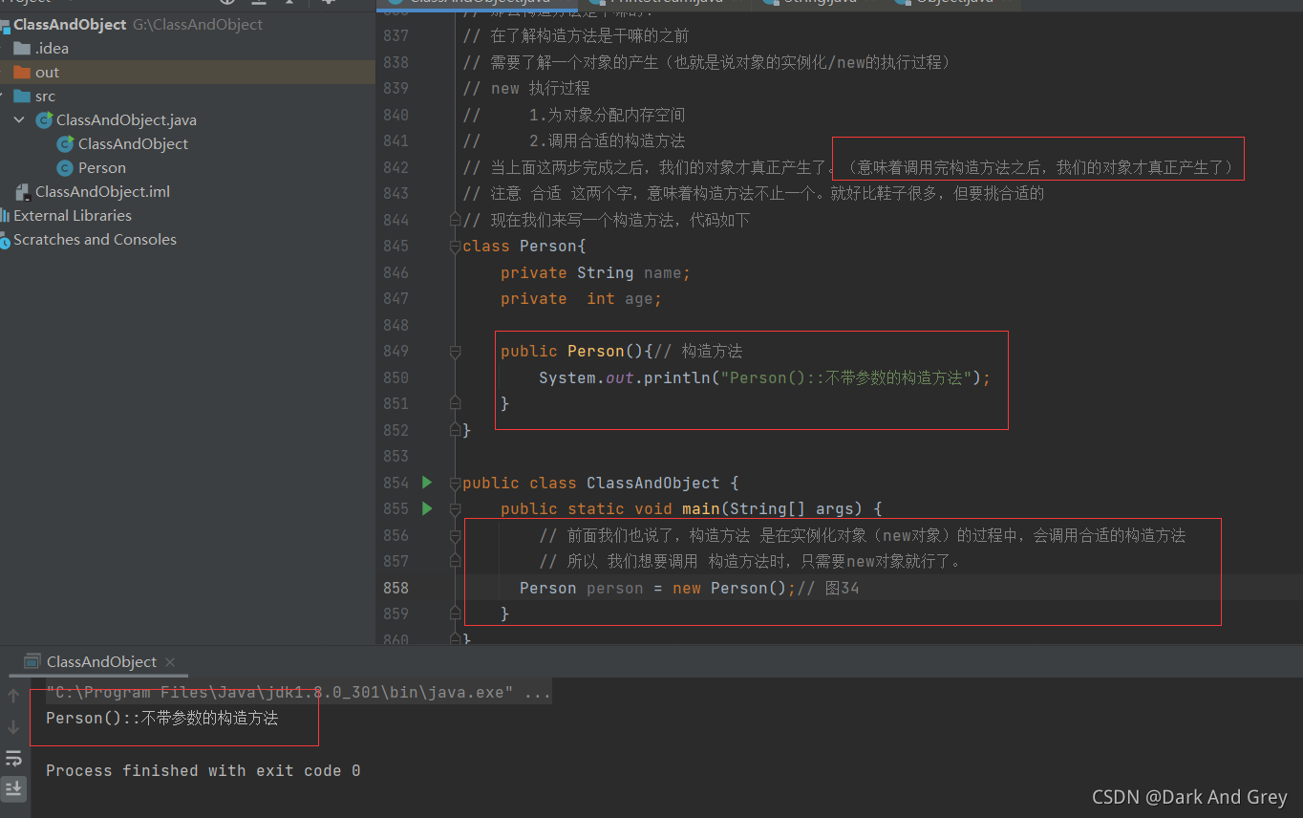Fold class Person at line 845
The image size is (1303, 818).
pos(456,247)
